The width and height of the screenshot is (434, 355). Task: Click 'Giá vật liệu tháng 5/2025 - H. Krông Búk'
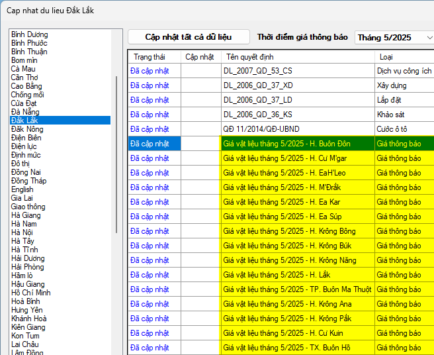pos(298,246)
